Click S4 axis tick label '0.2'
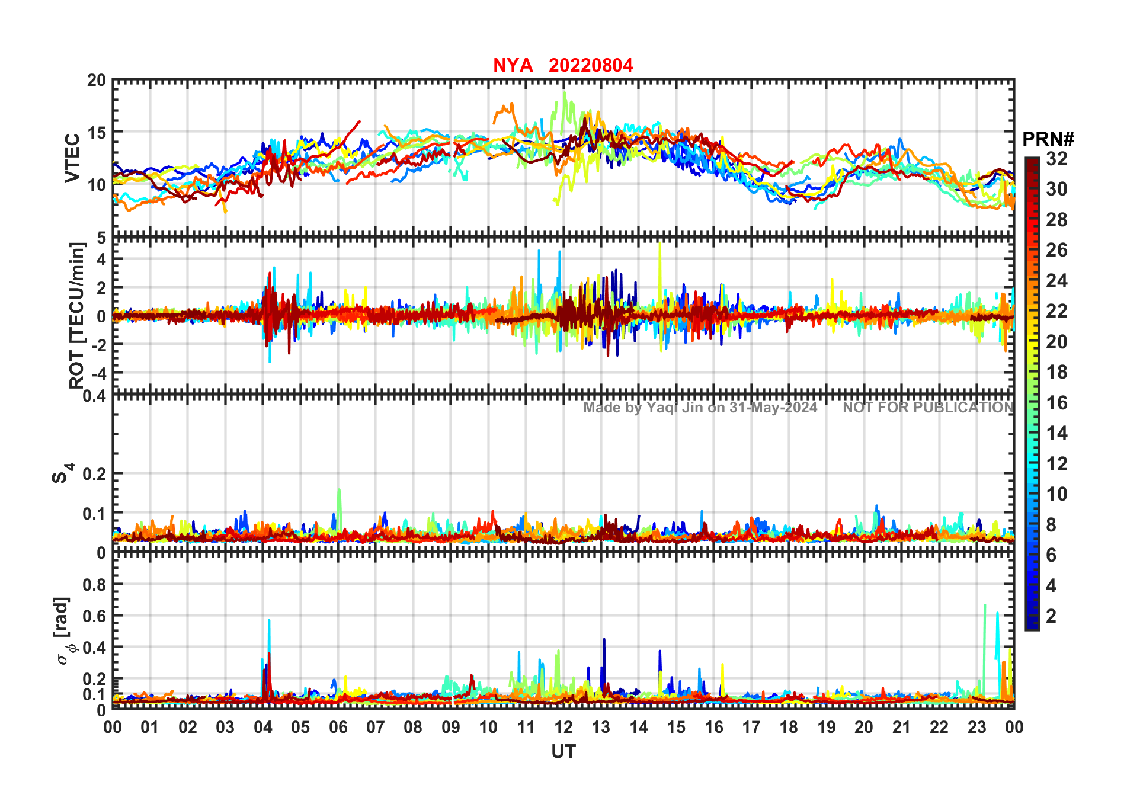1127x788 pixels. 94,474
